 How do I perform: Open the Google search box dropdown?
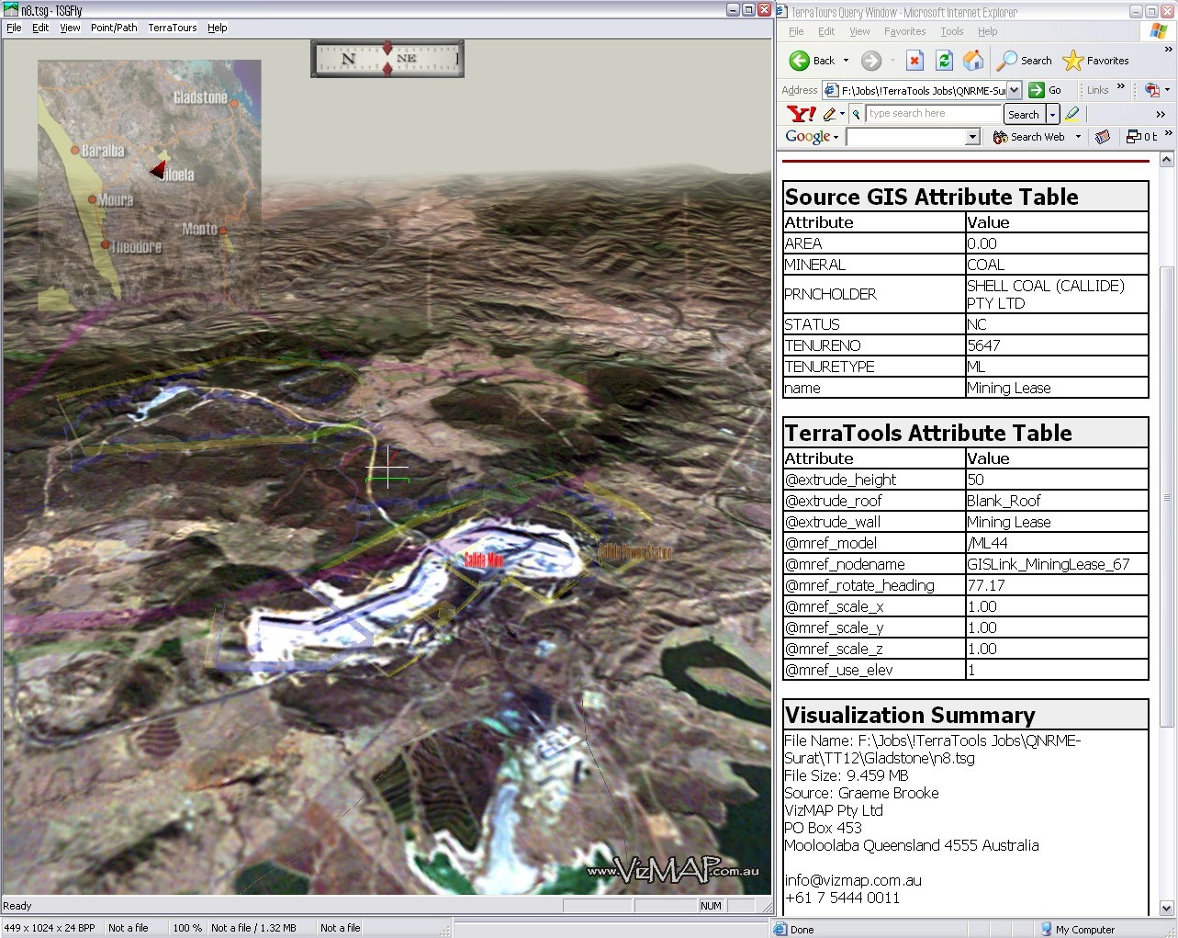pos(973,137)
